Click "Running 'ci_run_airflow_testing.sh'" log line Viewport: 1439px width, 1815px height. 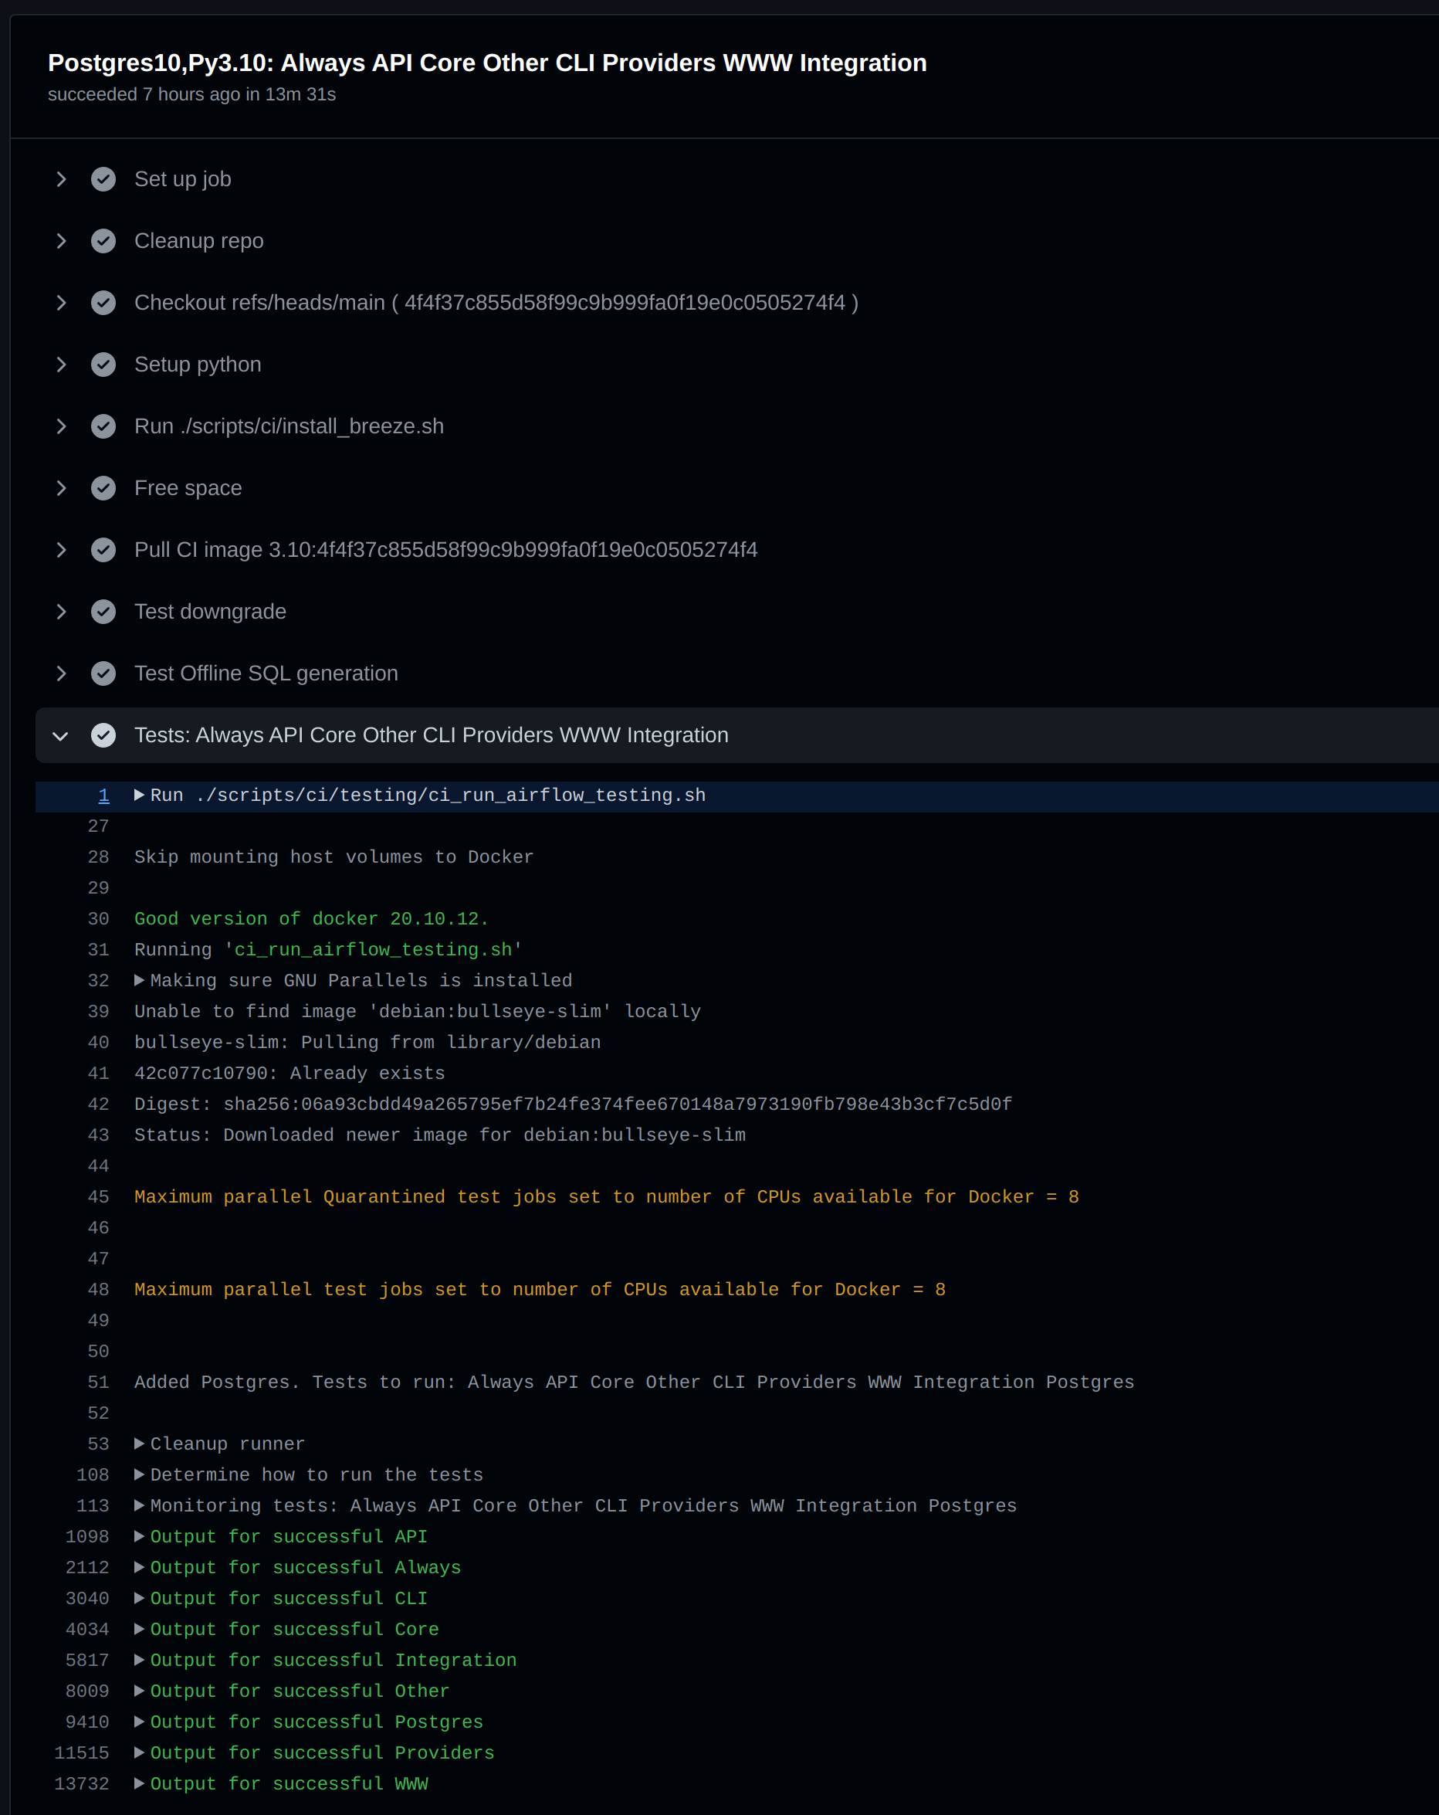[x=328, y=951]
